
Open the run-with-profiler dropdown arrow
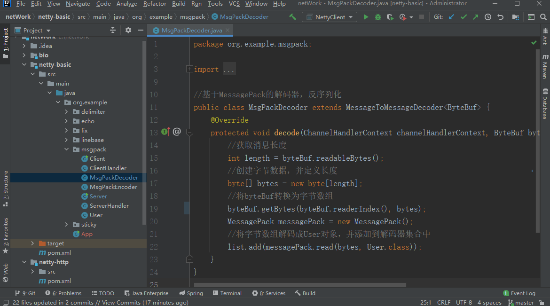[x=411, y=17]
